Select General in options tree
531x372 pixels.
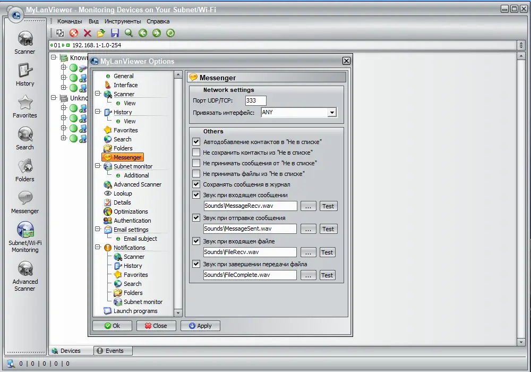tap(123, 76)
